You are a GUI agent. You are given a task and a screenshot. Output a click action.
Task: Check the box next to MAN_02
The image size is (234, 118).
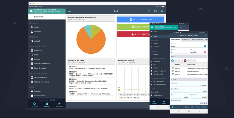(x=173, y=74)
